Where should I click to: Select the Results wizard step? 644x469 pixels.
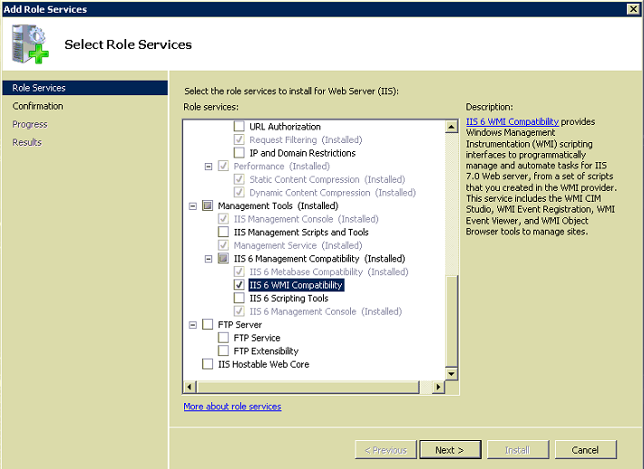click(26, 142)
